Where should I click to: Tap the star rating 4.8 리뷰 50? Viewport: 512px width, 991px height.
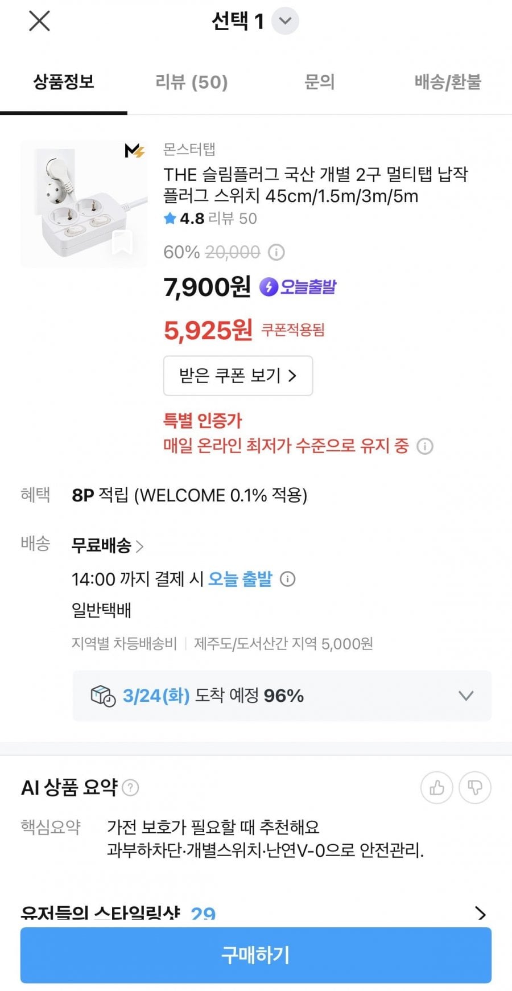(210, 219)
